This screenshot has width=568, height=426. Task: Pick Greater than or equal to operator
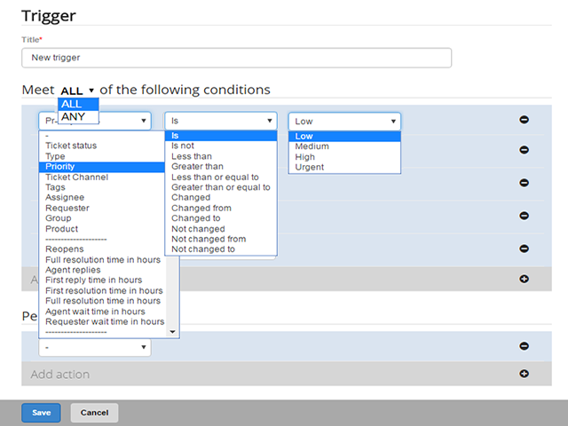click(x=221, y=187)
